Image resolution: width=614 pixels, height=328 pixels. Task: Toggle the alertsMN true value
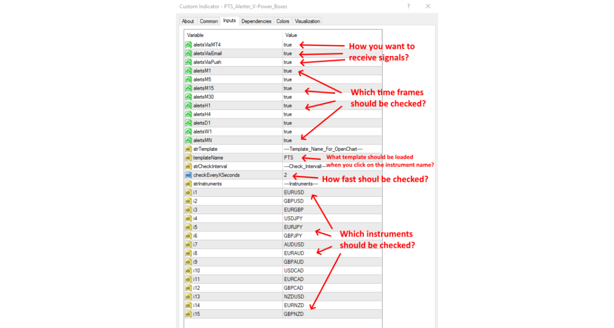tap(288, 140)
